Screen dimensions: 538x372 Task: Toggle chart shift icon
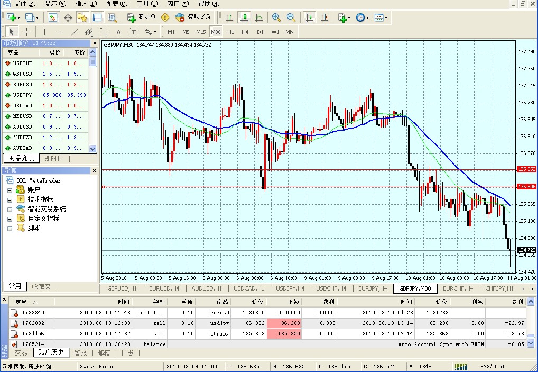click(x=324, y=17)
